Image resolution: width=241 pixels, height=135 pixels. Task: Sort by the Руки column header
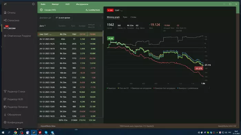pos(73,26)
